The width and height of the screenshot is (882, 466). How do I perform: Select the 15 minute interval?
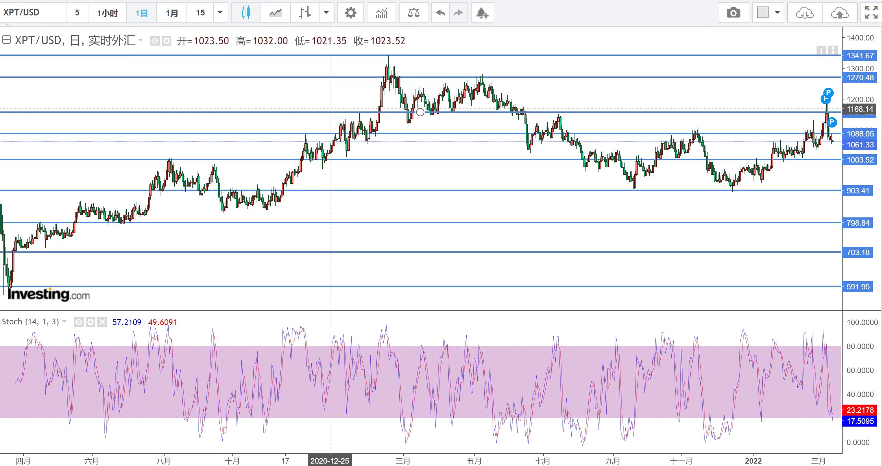tap(200, 13)
